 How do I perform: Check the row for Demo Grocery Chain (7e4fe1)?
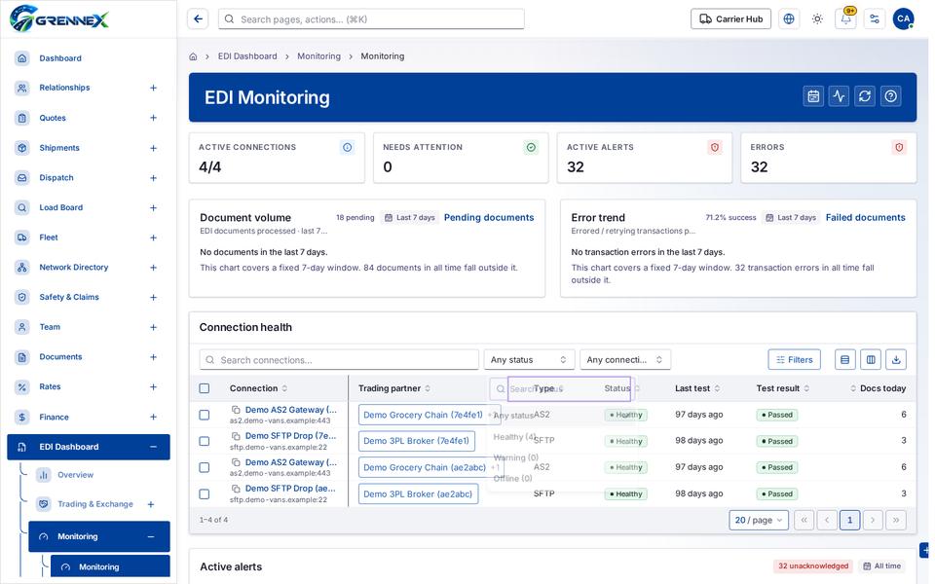(x=205, y=415)
